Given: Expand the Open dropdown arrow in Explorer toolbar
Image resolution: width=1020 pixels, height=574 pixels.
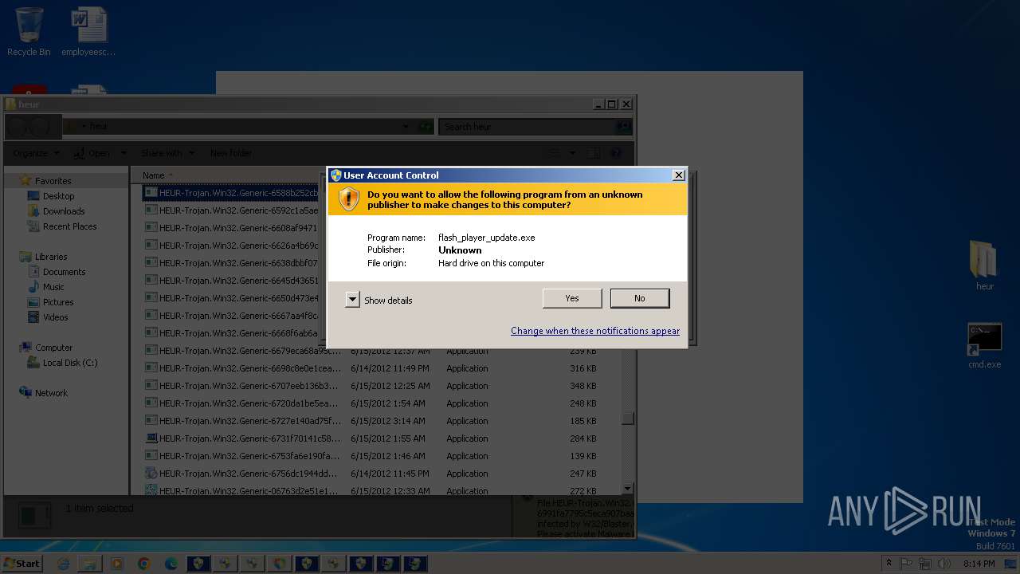Looking at the screenshot, I should coord(124,153).
